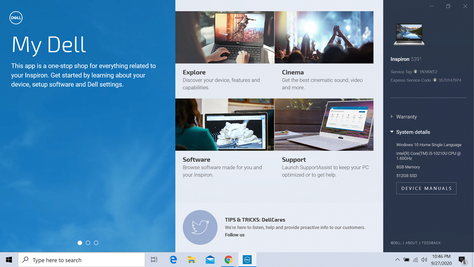Open the ABOUT link in the footer

tap(411, 243)
